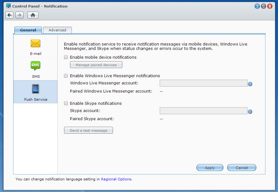Image resolution: width=278 pixels, height=192 pixels.
Task: Click the Manage paired devices button
Action: (x=96, y=65)
